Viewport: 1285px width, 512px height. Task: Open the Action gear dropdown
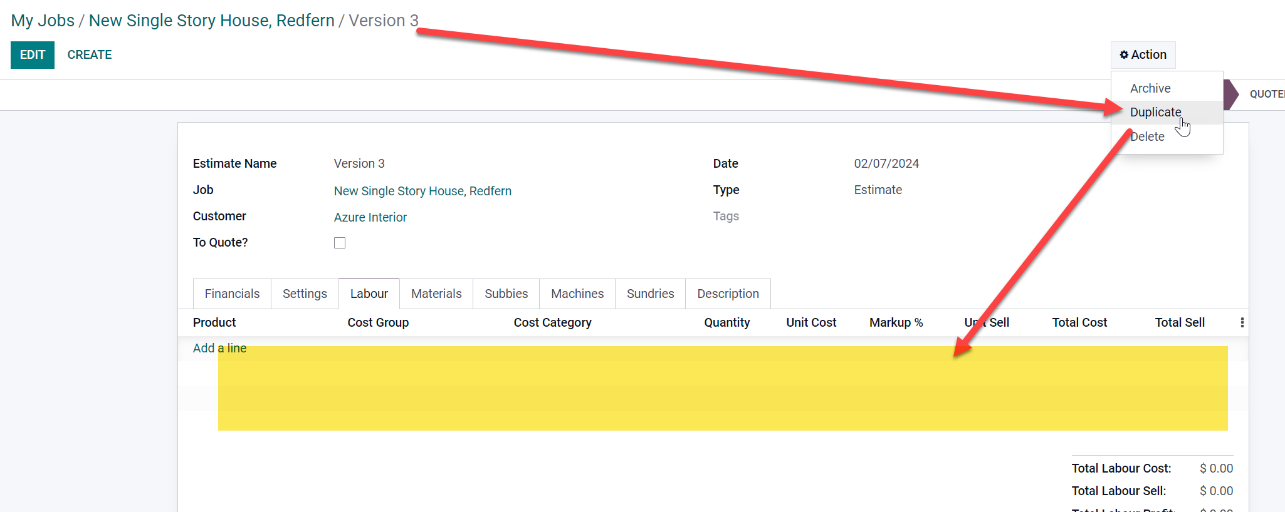[1143, 55]
